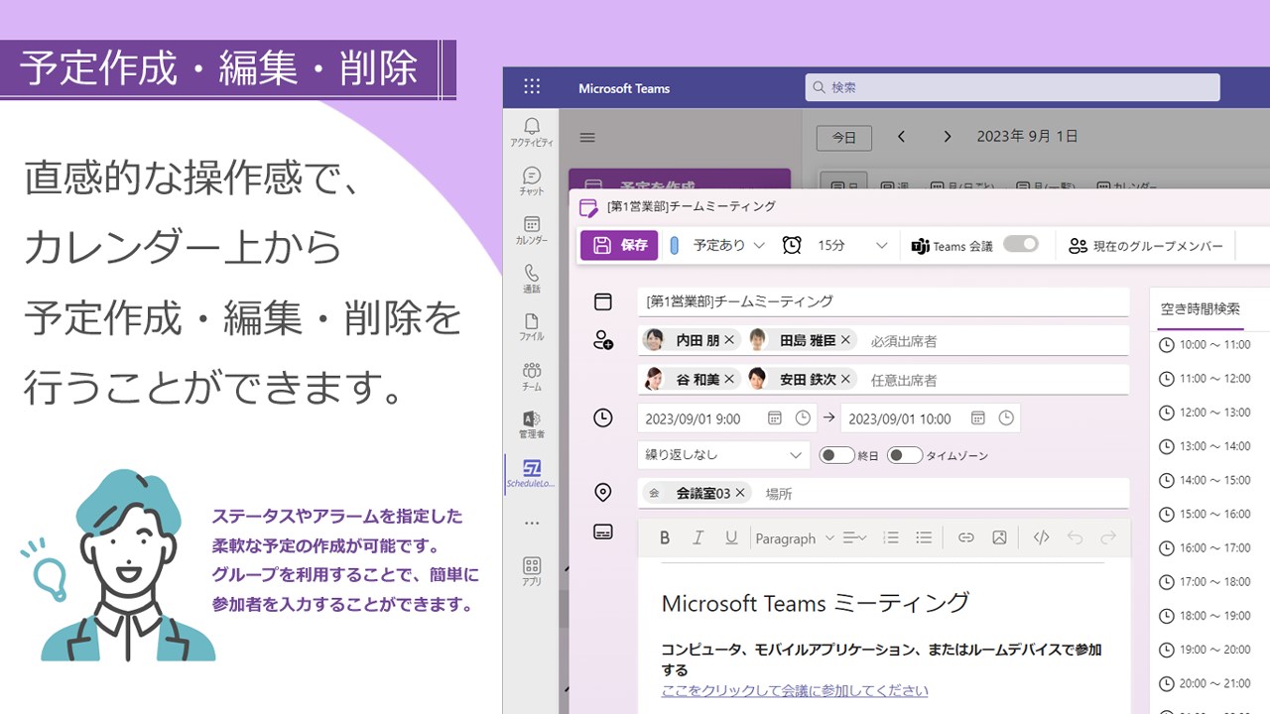Open the 予定あり status dropdown
This screenshot has width=1270, height=714.
coord(717,245)
